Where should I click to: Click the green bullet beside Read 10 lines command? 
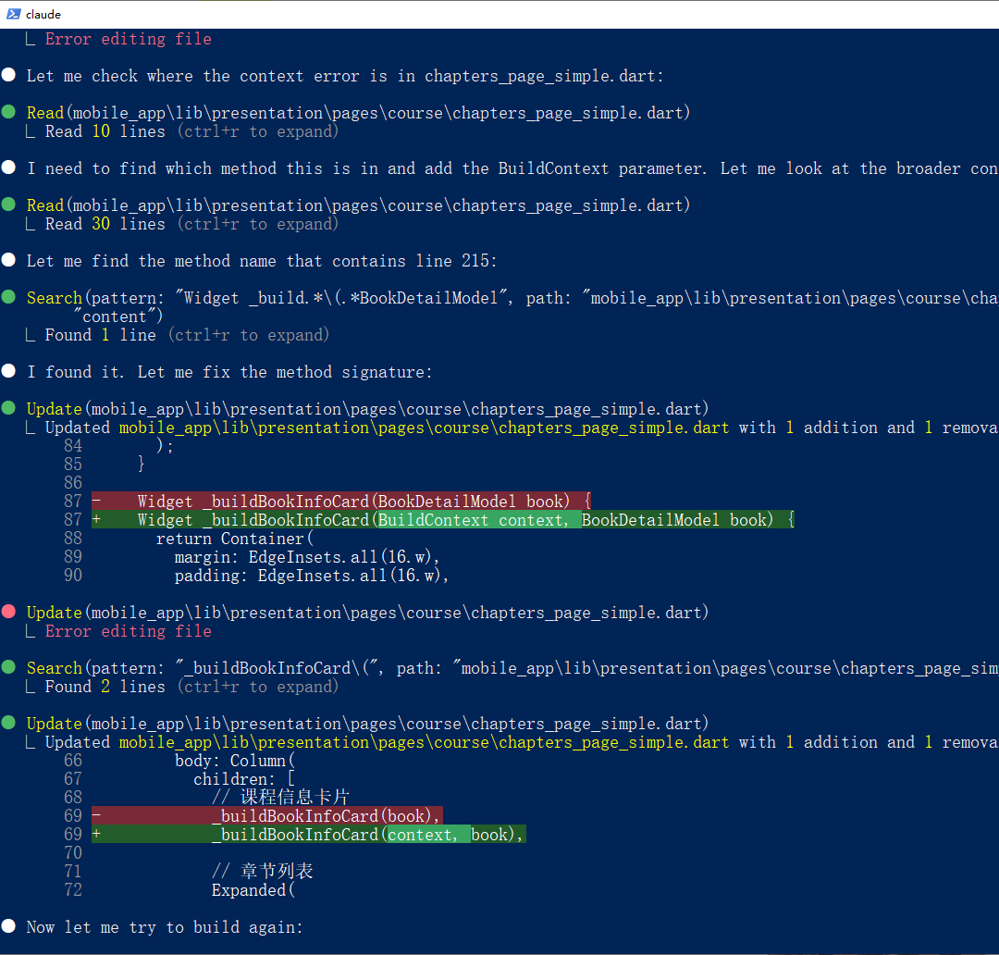point(9,112)
